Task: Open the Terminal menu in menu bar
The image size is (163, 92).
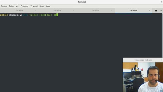Action: [x=34, y=6]
